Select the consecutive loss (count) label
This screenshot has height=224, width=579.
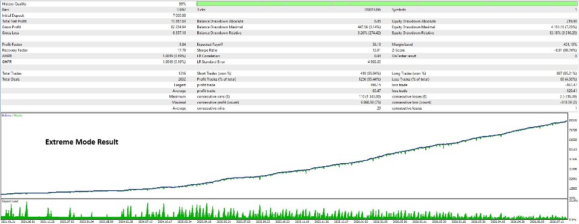click(411, 102)
